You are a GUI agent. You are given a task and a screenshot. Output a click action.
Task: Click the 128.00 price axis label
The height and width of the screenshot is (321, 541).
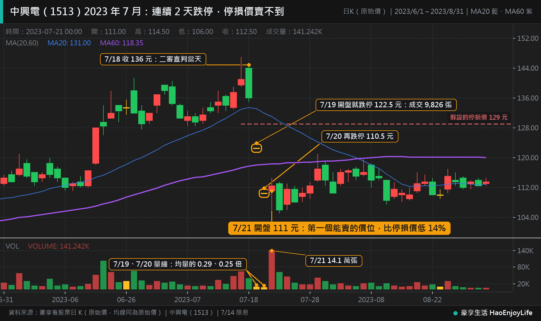click(x=528, y=128)
